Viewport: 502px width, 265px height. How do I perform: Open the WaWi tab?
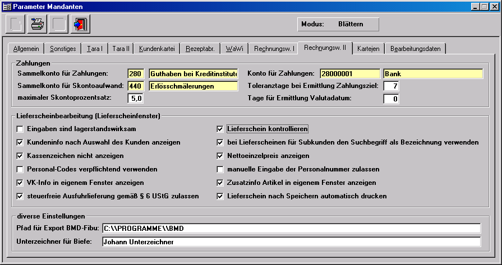[x=233, y=49]
